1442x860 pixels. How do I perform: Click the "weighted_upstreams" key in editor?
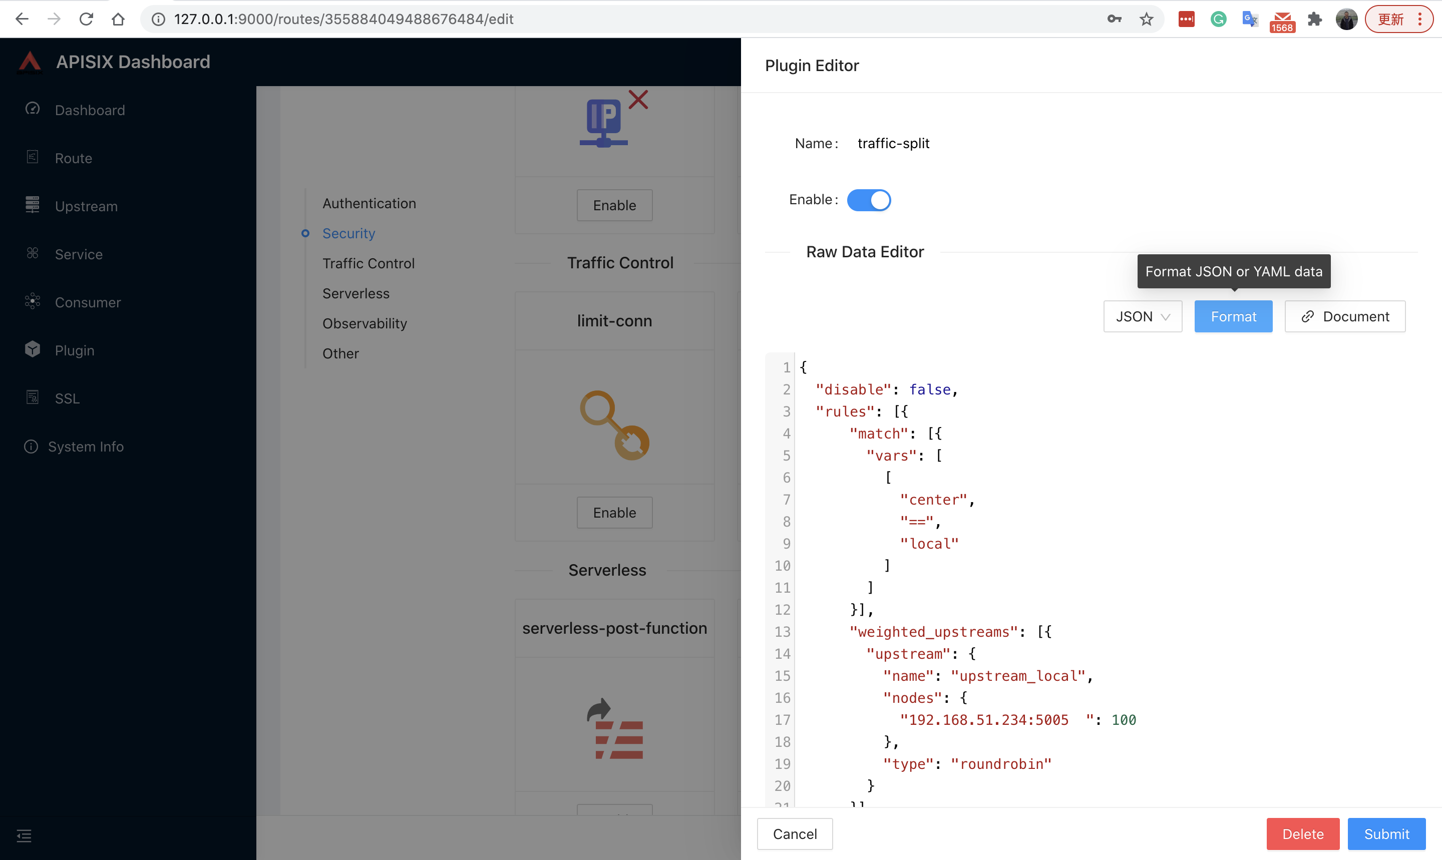click(x=934, y=632)
